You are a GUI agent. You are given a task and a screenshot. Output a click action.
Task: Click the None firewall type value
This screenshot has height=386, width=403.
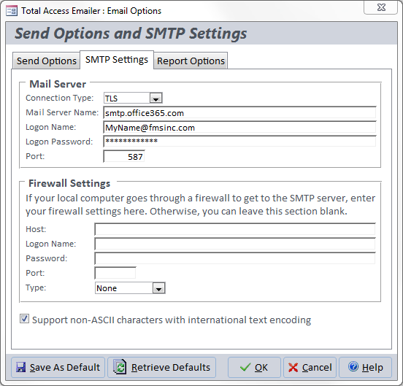point(107,288)
